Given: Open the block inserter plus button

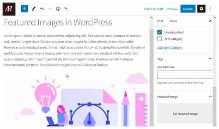Looking at the screenshot, I should click(x=24, y=9).
